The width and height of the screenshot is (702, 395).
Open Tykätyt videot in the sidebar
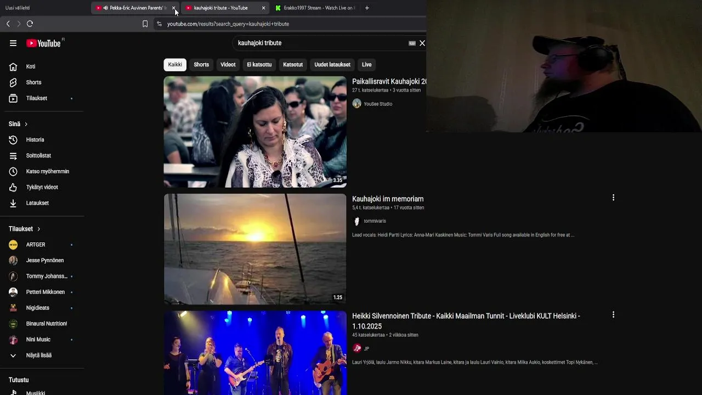click(42, 187)
